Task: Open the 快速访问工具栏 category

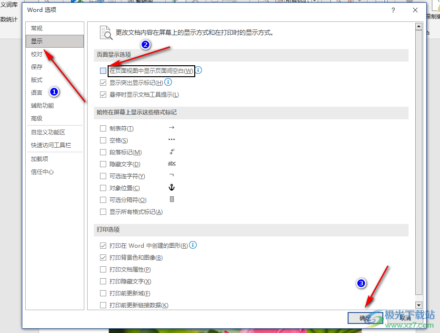Action: 55,145
